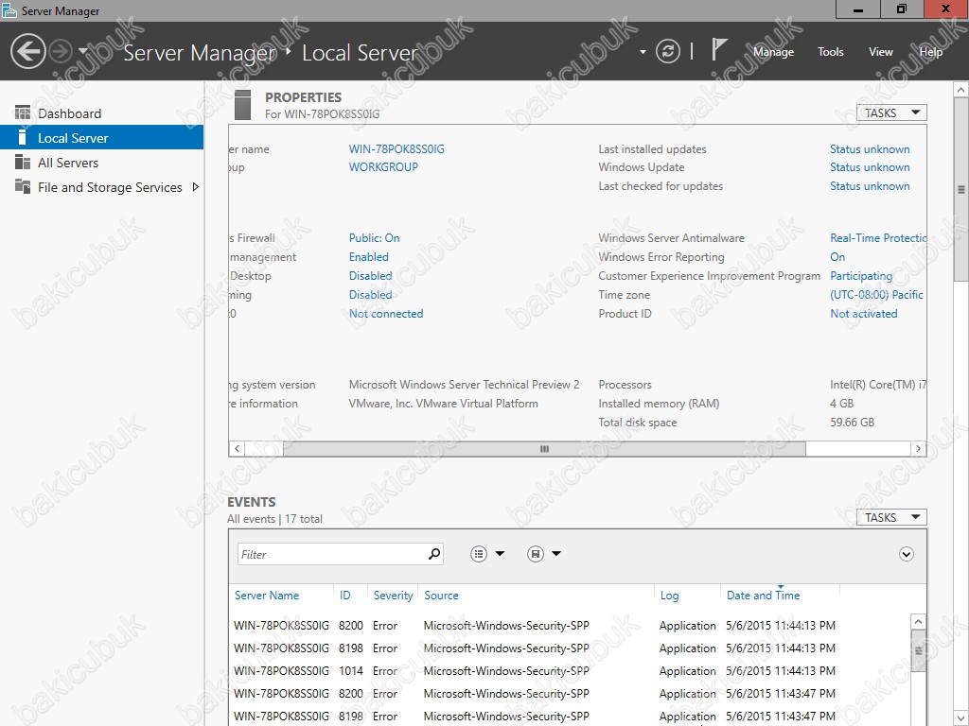The width and height of the screenshot is (969, 726).
Task: Click the back navigation arrow
Action: [x=27, y=51]
